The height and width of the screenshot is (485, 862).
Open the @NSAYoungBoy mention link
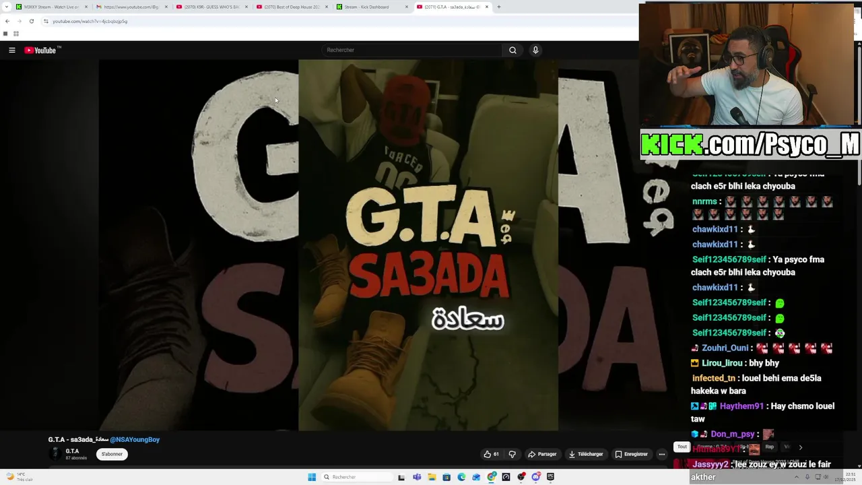click(135, 439)
